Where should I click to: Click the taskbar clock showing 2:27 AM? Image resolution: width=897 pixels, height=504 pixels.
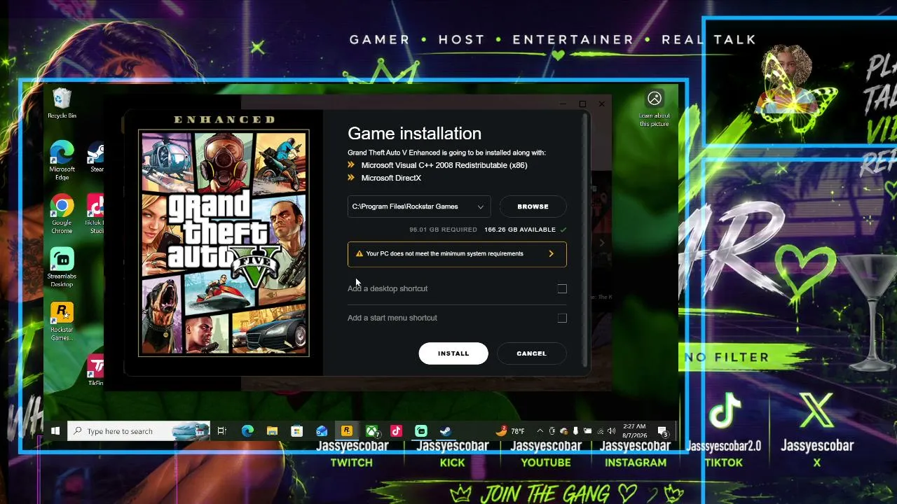(635, 431)
